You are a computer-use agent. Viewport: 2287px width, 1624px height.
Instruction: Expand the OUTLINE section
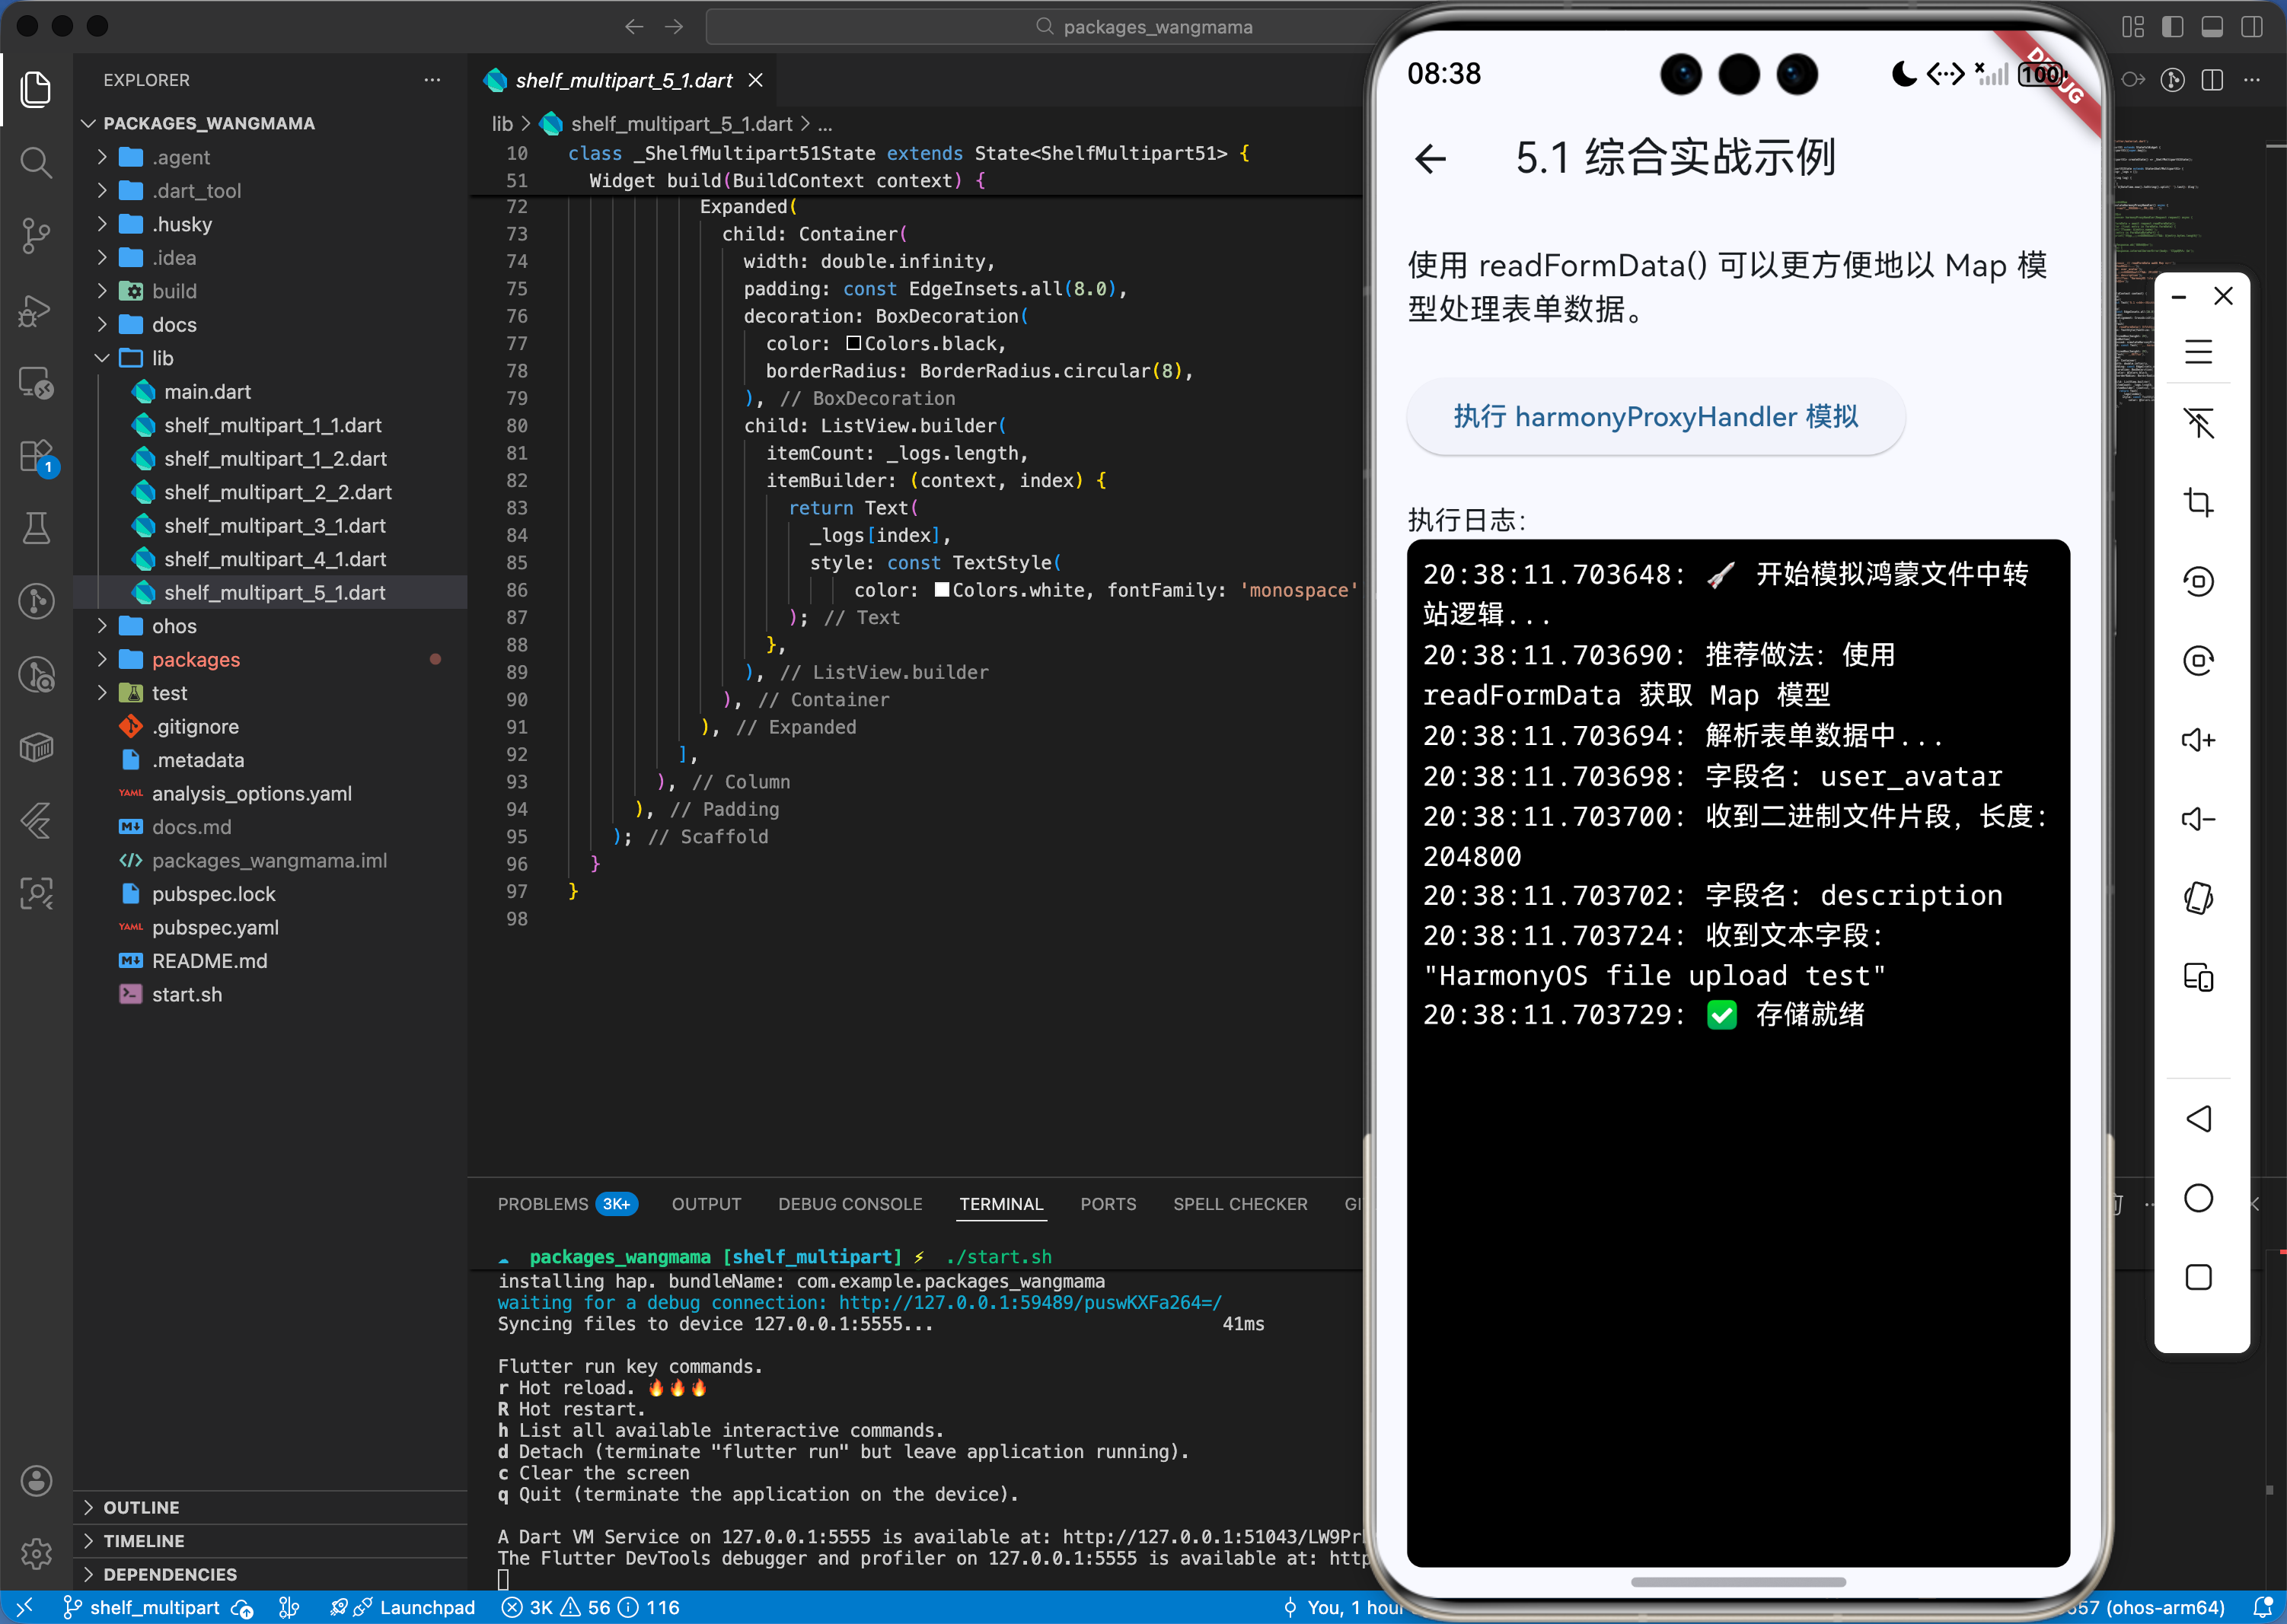coord(141,1507)
